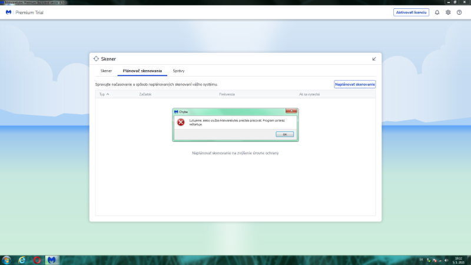
Task: Click the Skener crosshair icon
Action: (x=96, y=59)
